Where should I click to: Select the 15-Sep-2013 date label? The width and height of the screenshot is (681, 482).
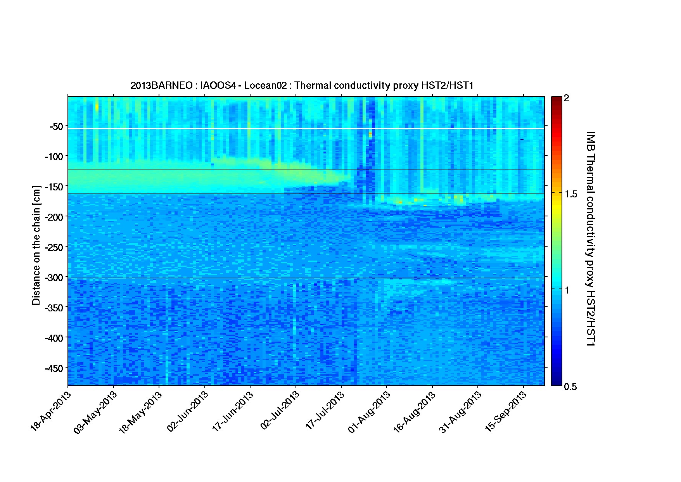[507, 411]
